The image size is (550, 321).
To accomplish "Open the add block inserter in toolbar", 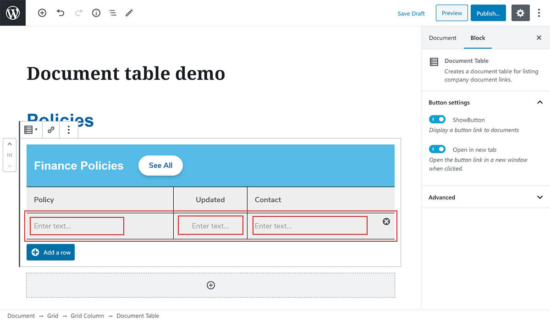I will point(42,13).
